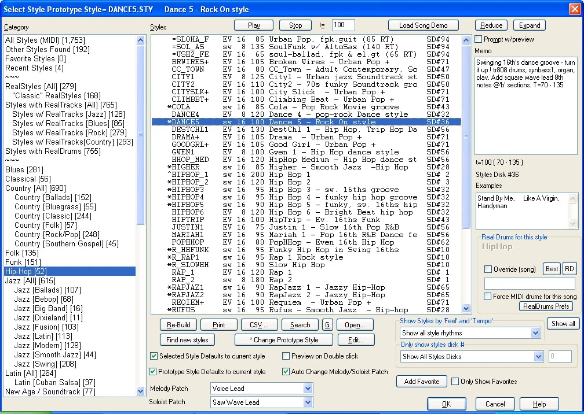This screenshot has width=584, height=414.
Task: Select HIPHOP_1 style in the list
Action: 190,175
